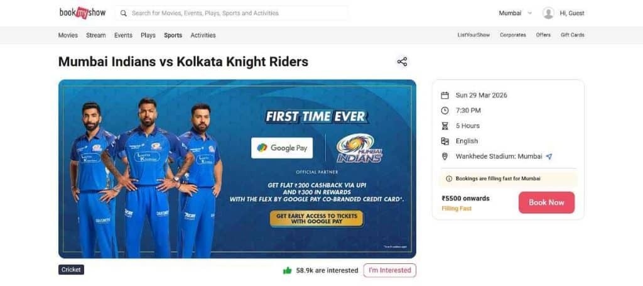This screenshot has width=643, height=286.
Task: Click the guest profile avatar icon
Action: coord(548,13)
